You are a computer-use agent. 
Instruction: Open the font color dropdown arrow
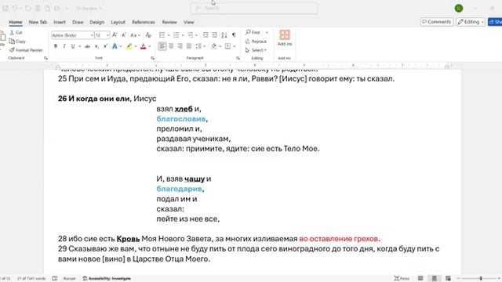150,47
